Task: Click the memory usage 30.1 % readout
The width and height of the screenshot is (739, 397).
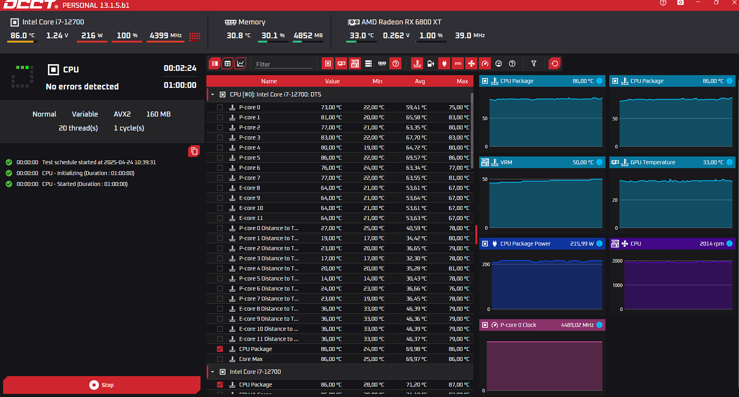Action: [x=273, y=36]
